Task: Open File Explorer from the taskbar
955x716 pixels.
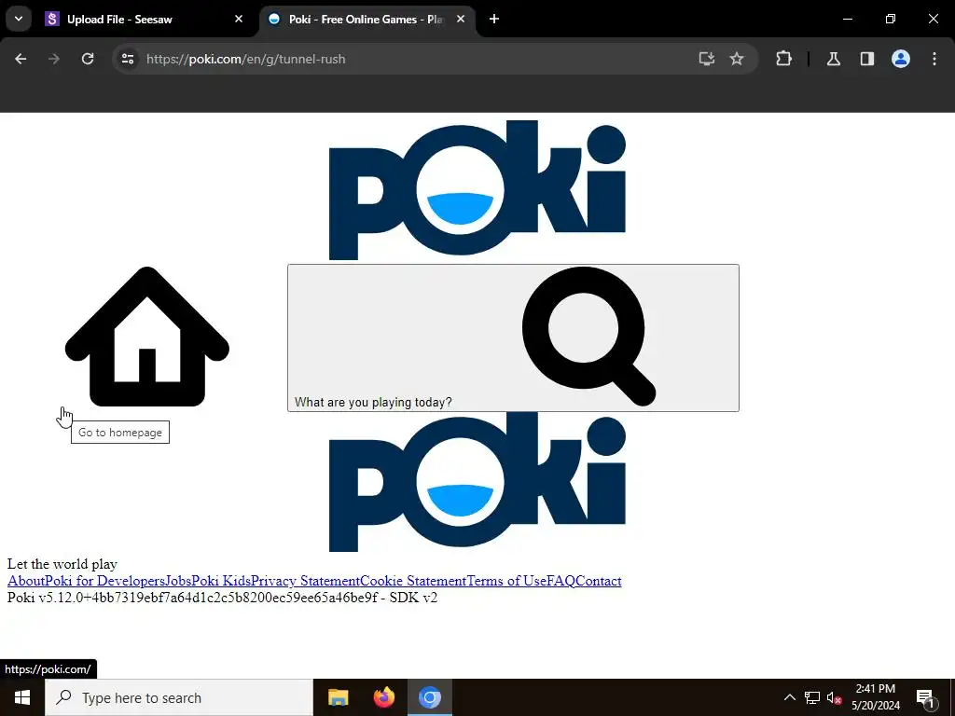Action: point(338,697)
